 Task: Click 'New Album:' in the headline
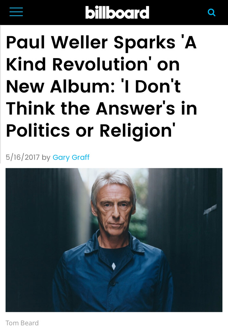point(60,86)
